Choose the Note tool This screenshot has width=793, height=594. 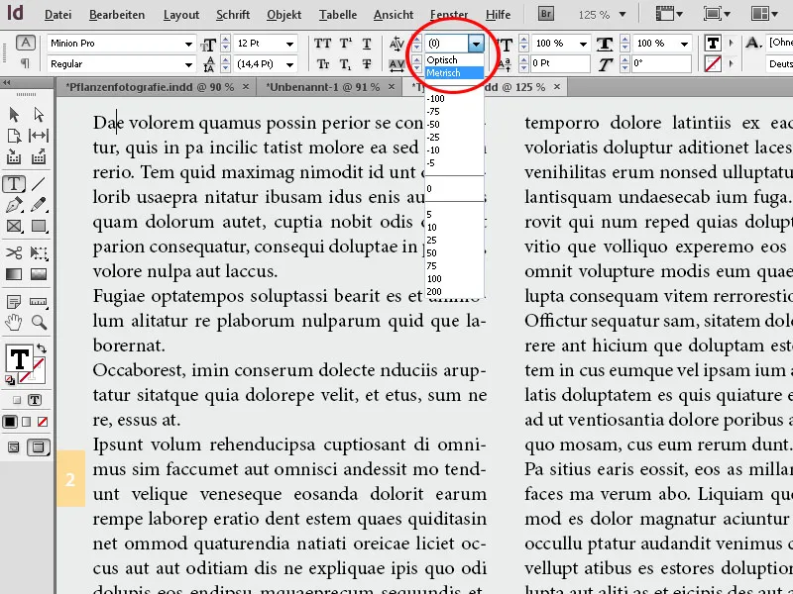[14, 302]
